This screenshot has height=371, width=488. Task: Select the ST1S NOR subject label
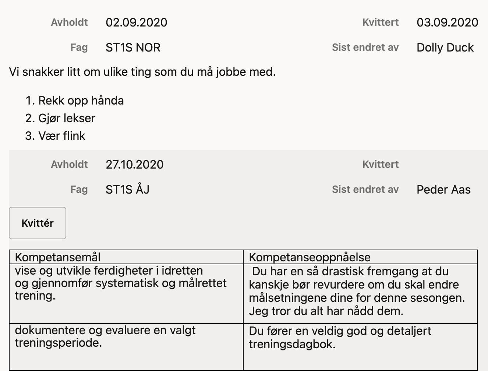[x=132, y=47]
